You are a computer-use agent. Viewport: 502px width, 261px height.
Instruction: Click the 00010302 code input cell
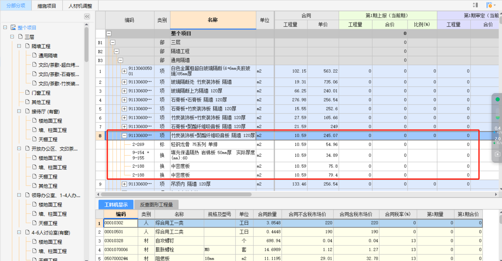pyautogui.click(x=121, y=223)
